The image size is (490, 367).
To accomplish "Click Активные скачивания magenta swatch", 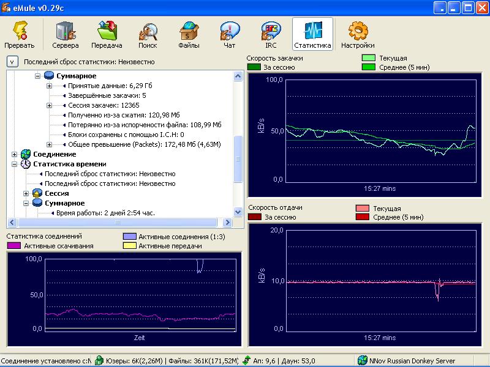I will 13,246.
